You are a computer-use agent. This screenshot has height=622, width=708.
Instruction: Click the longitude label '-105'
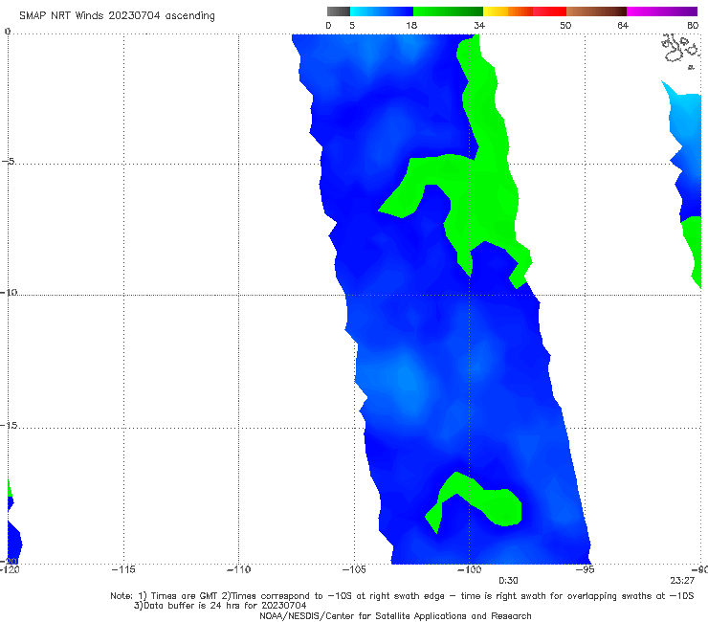[354, 569]
